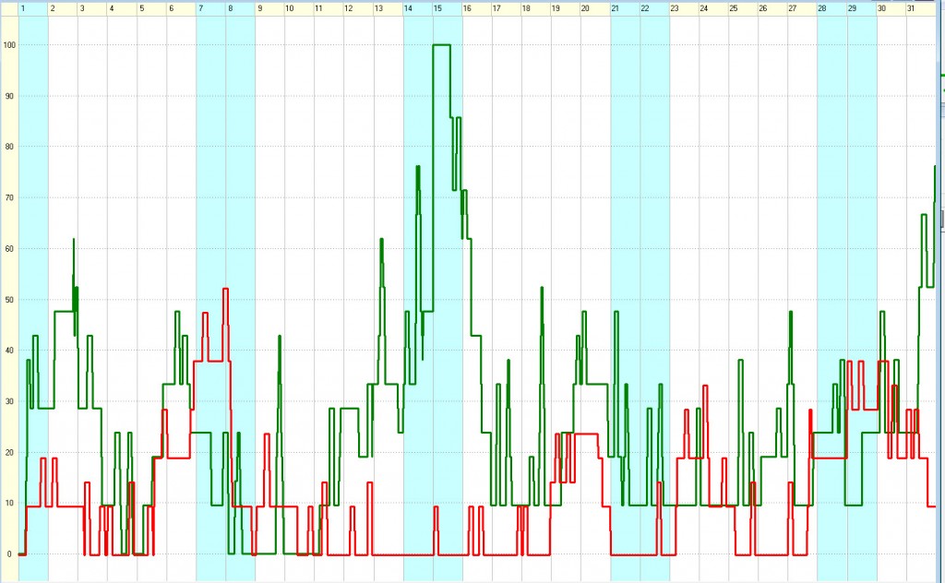Click day 14 in the date header

click(418, 8)
